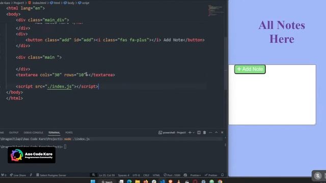Click the Prettier checkmark status item
Viewport: 326px width, 183px height.
click(211, 175)
